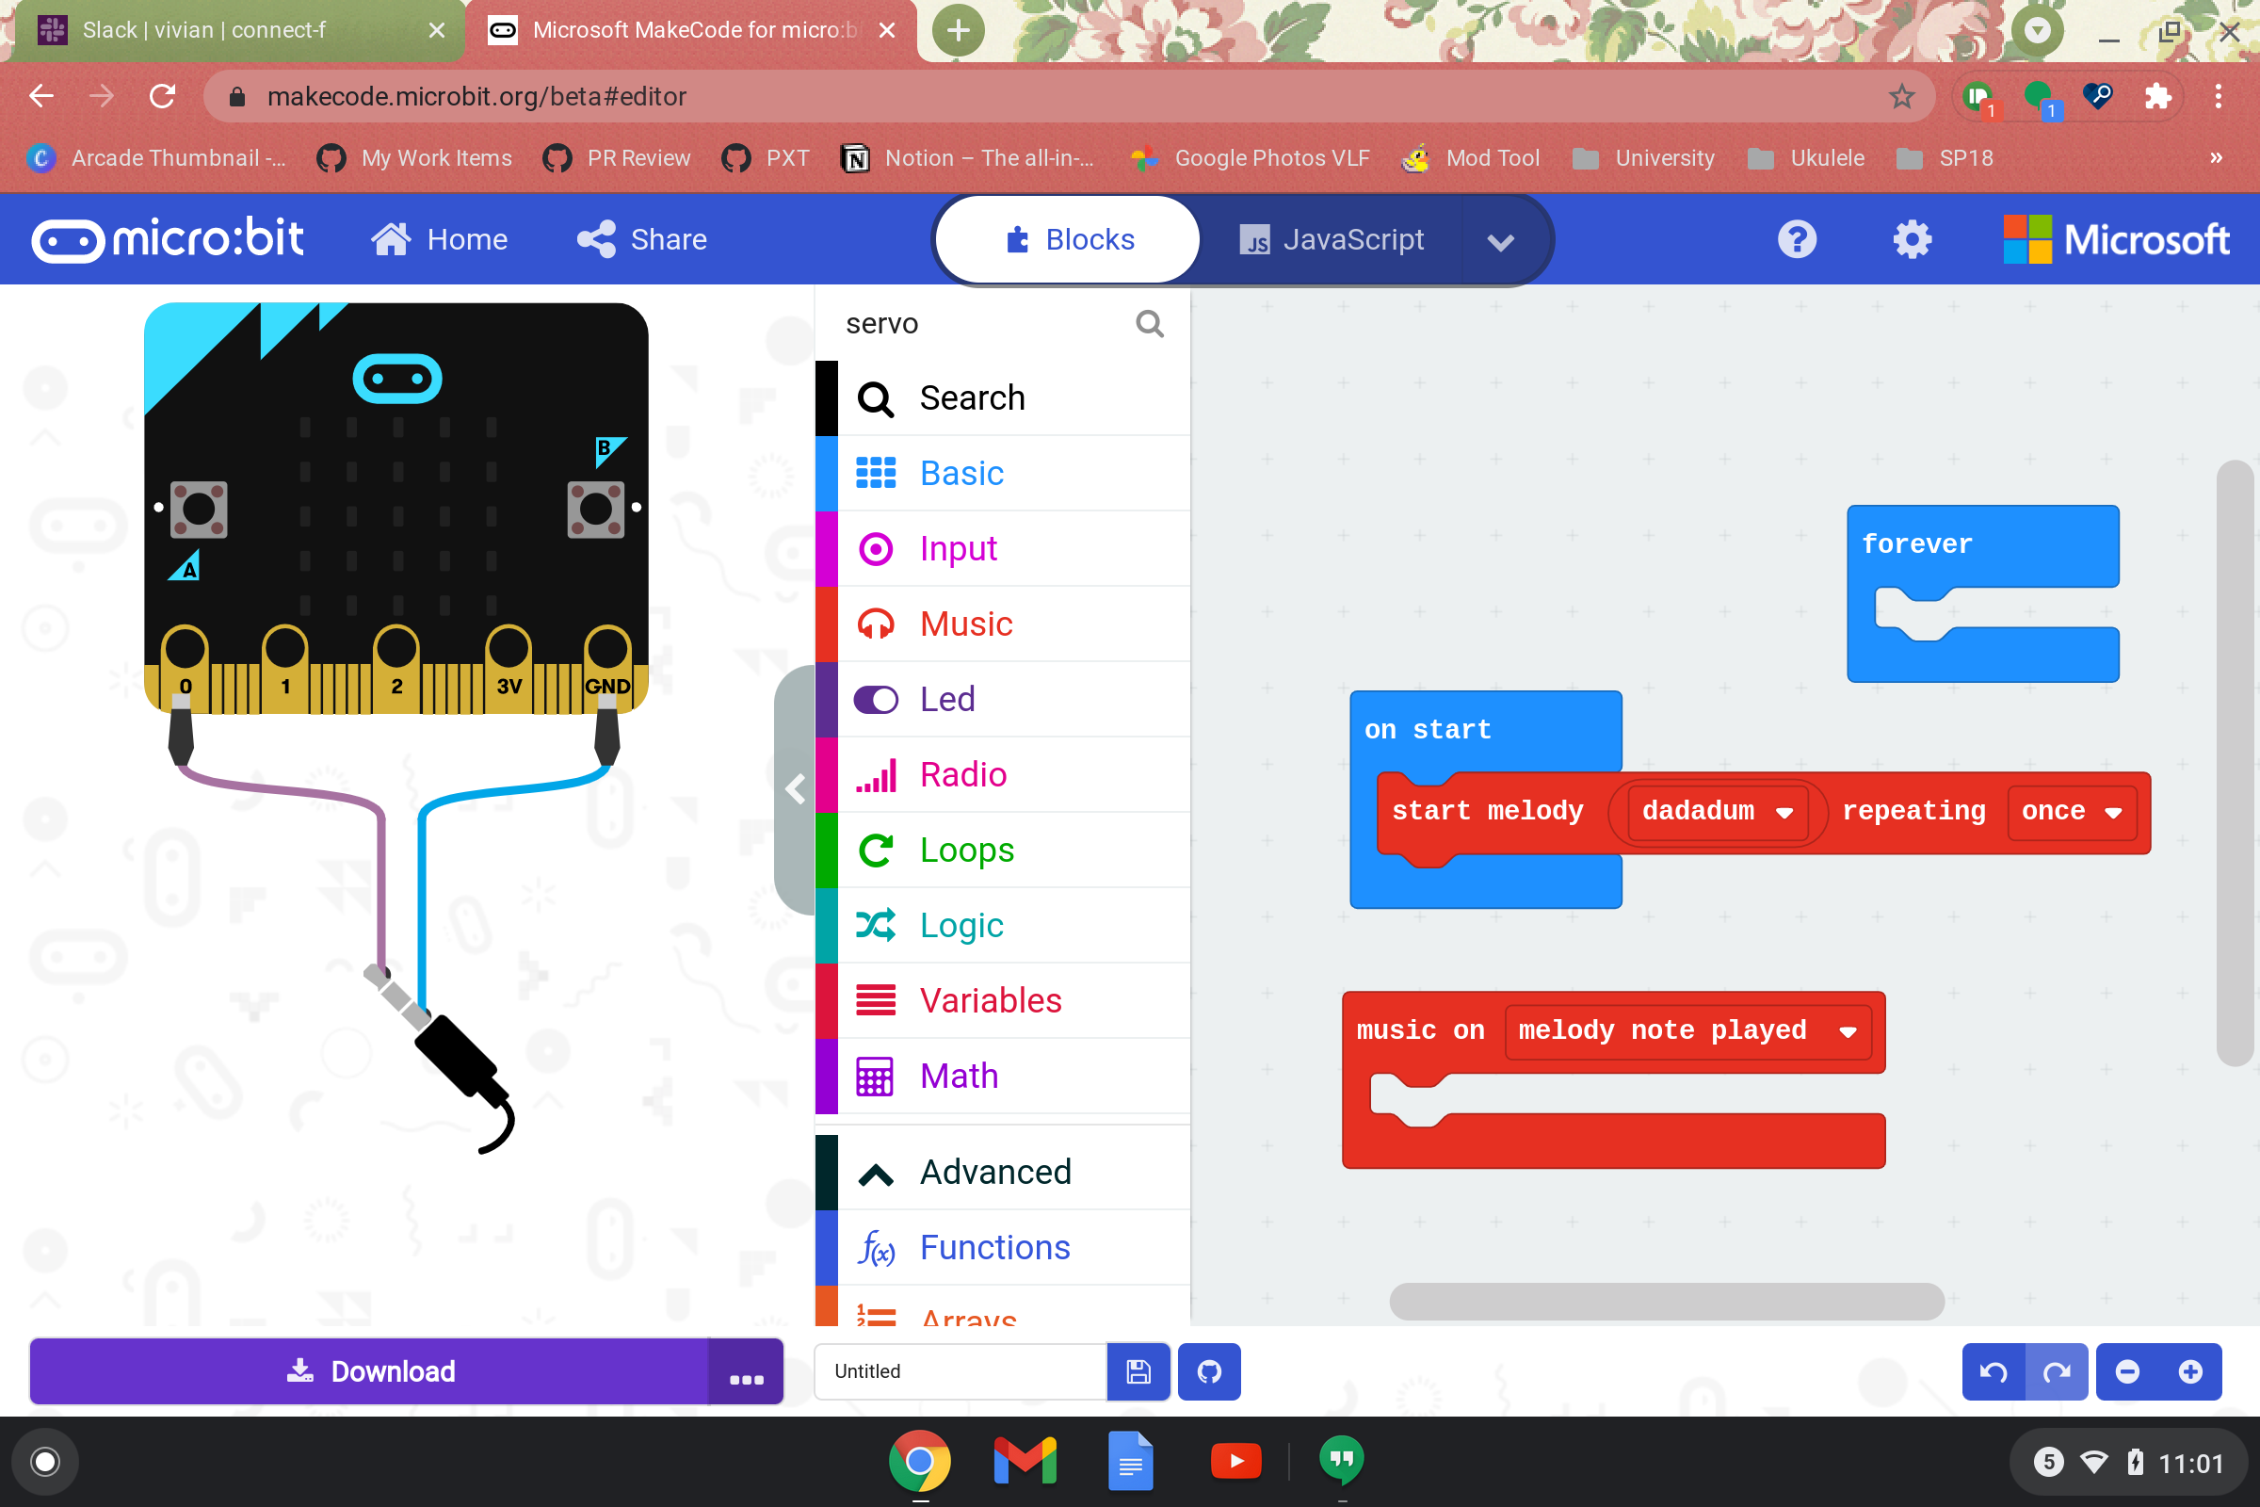The height and width of the screenshot is (1507, 2260).
Task: Zoom out the workspace
Action: (2127, 1371)
